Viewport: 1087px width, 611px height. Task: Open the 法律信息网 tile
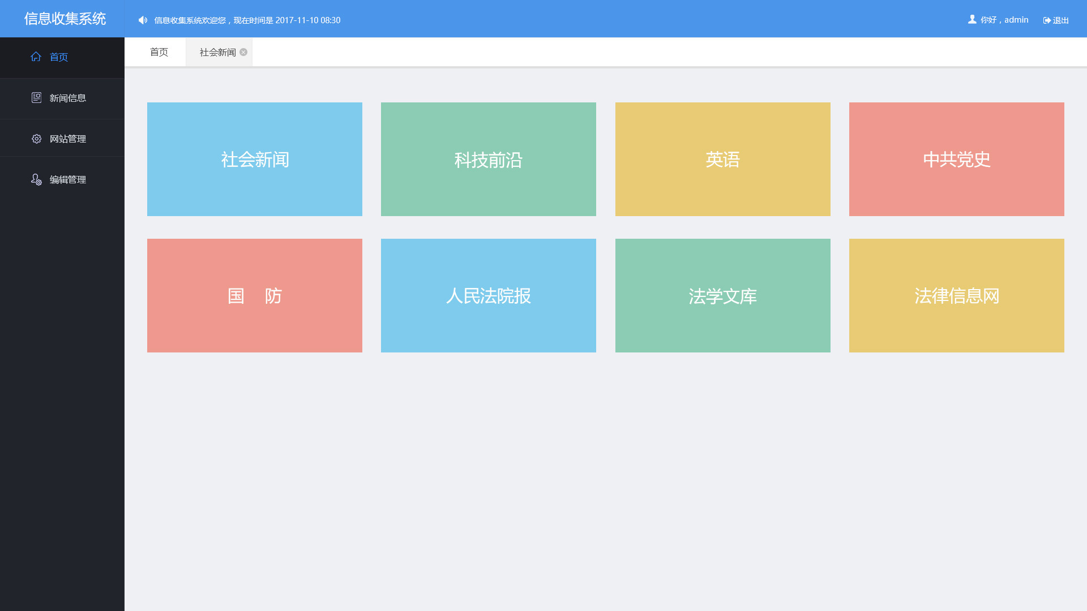(x=957, y=295)
